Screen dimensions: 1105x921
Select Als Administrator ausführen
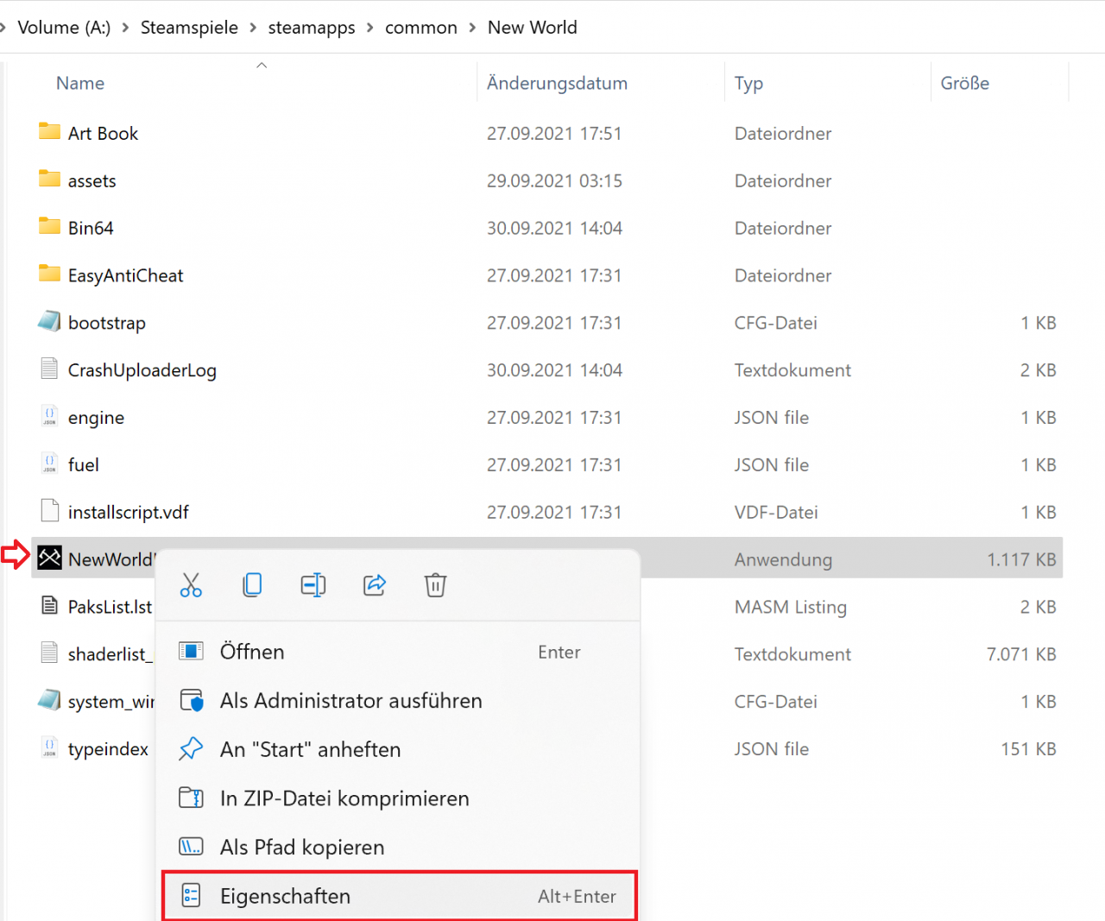click(350, 701)
